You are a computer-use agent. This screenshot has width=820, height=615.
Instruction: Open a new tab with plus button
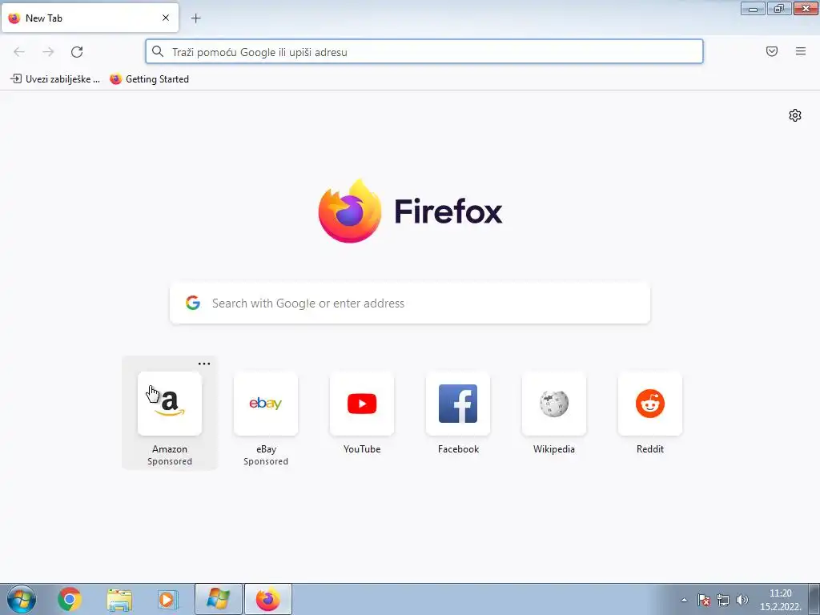coord(195,18)
